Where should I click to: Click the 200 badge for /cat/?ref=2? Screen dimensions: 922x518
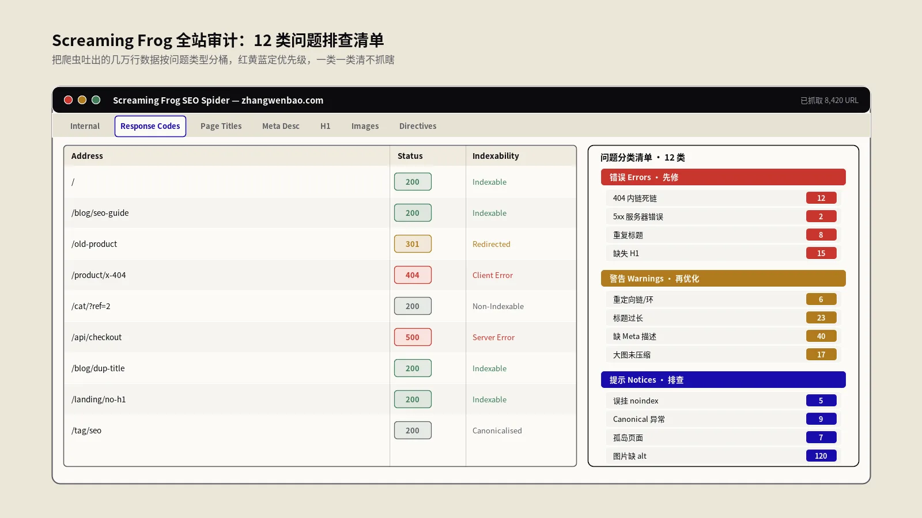(x=413, y=306)
